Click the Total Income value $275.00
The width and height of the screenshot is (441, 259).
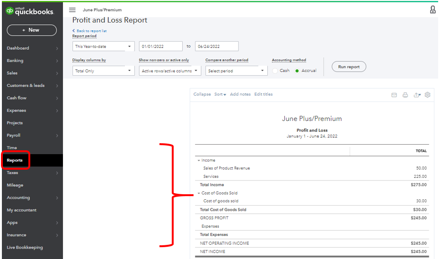pos(418,185)
